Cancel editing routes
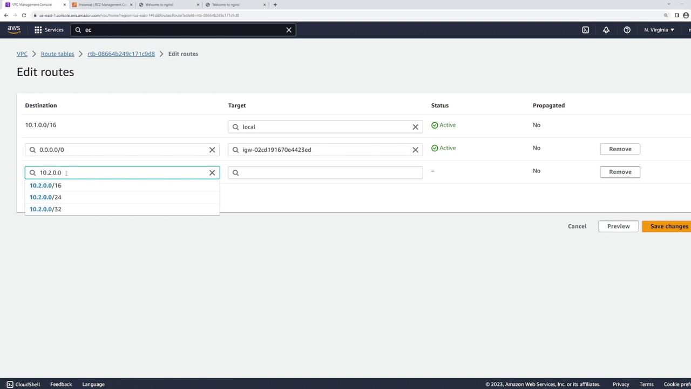The image size is (691, 389). click(x=577, y=226)
